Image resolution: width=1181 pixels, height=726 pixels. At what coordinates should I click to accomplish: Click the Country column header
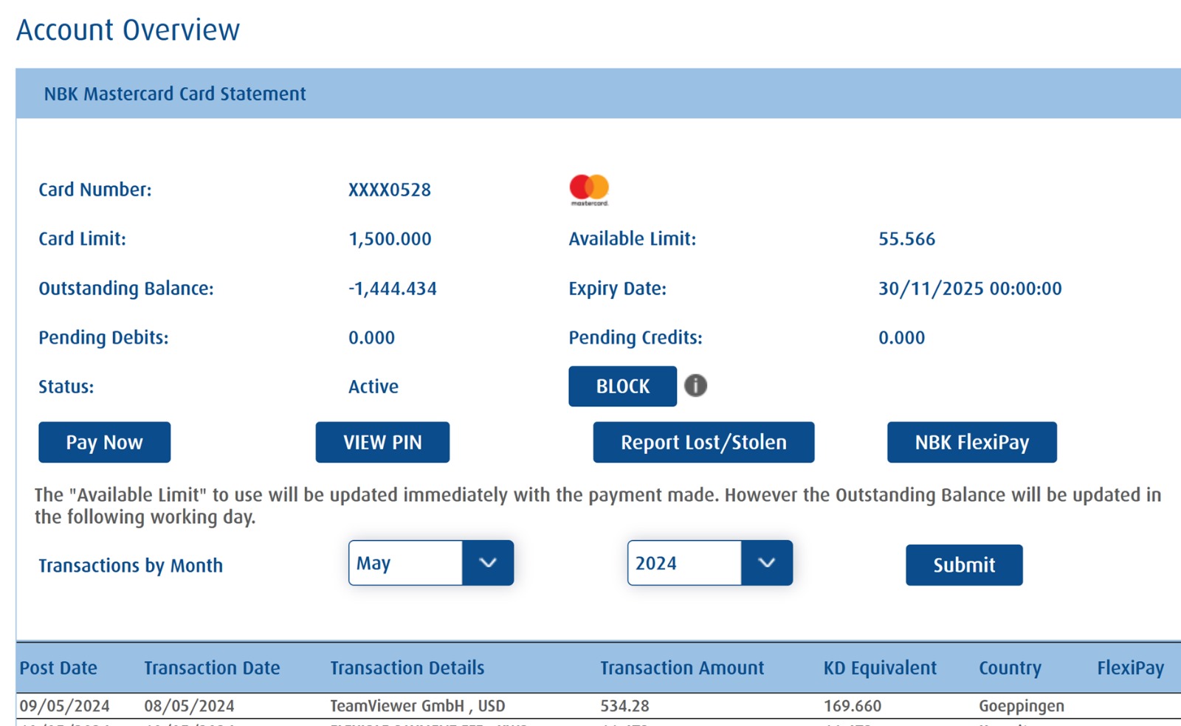coord(1010,668)
